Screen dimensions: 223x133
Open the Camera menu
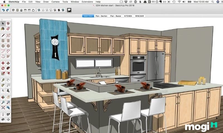(55, 2)
